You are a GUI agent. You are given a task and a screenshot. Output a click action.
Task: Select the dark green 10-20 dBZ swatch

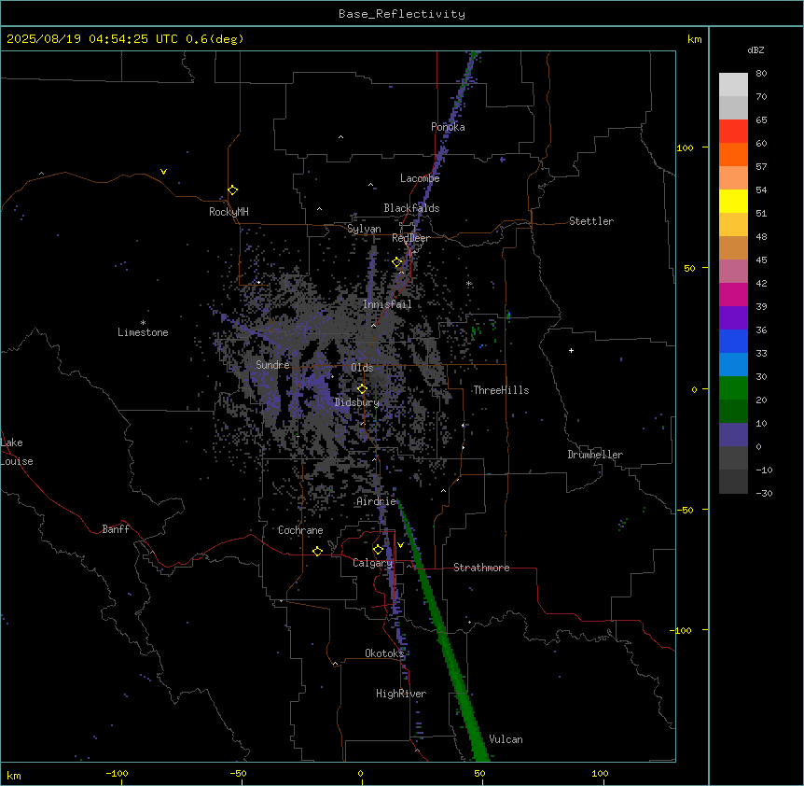click(x=733, y=412)
